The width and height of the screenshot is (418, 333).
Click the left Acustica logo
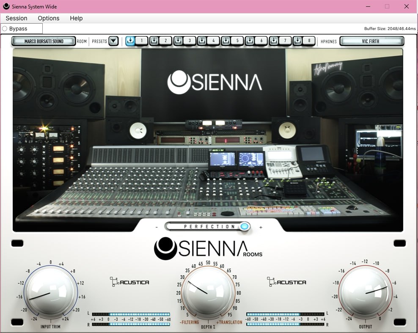(x=129, y=282)
